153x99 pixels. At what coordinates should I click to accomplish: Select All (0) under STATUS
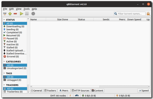click(15, 23)
